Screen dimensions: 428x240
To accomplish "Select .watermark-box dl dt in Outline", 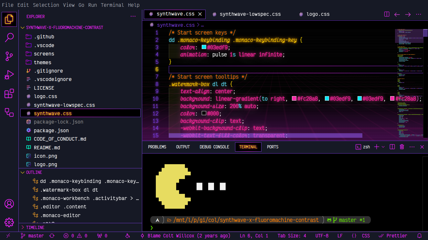I will pyautogui.click(x=69, y=190).
